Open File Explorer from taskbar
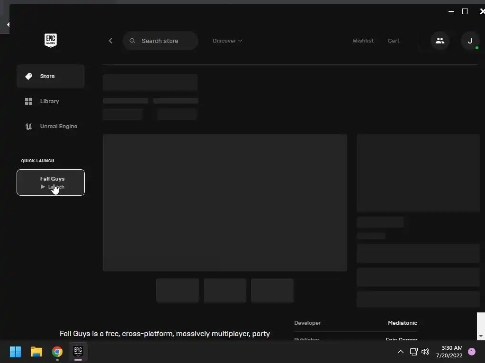 [x=36, y=352]
